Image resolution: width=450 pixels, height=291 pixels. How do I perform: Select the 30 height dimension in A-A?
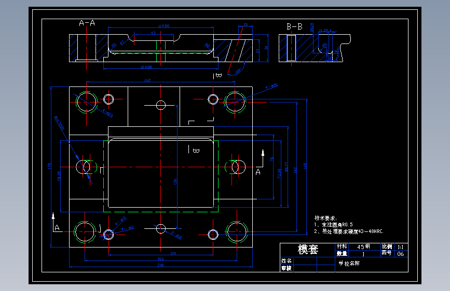266,48
